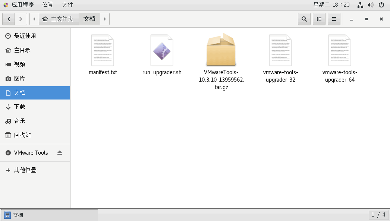Eject the VMware Tools disc
Viewport: 390px width, 221px height.
[59, 153]
